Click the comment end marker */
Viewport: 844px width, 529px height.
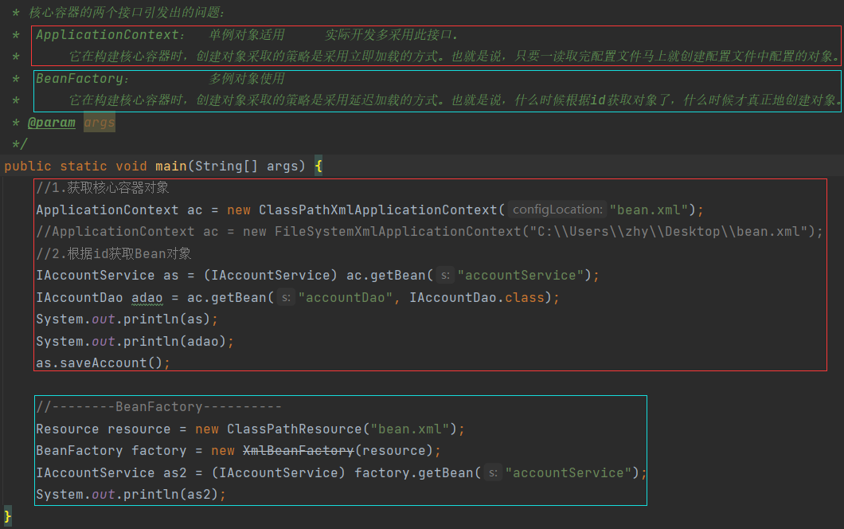20,144
